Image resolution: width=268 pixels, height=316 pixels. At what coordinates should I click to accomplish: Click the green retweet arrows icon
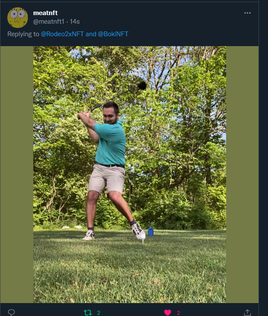tap(88, 313)
